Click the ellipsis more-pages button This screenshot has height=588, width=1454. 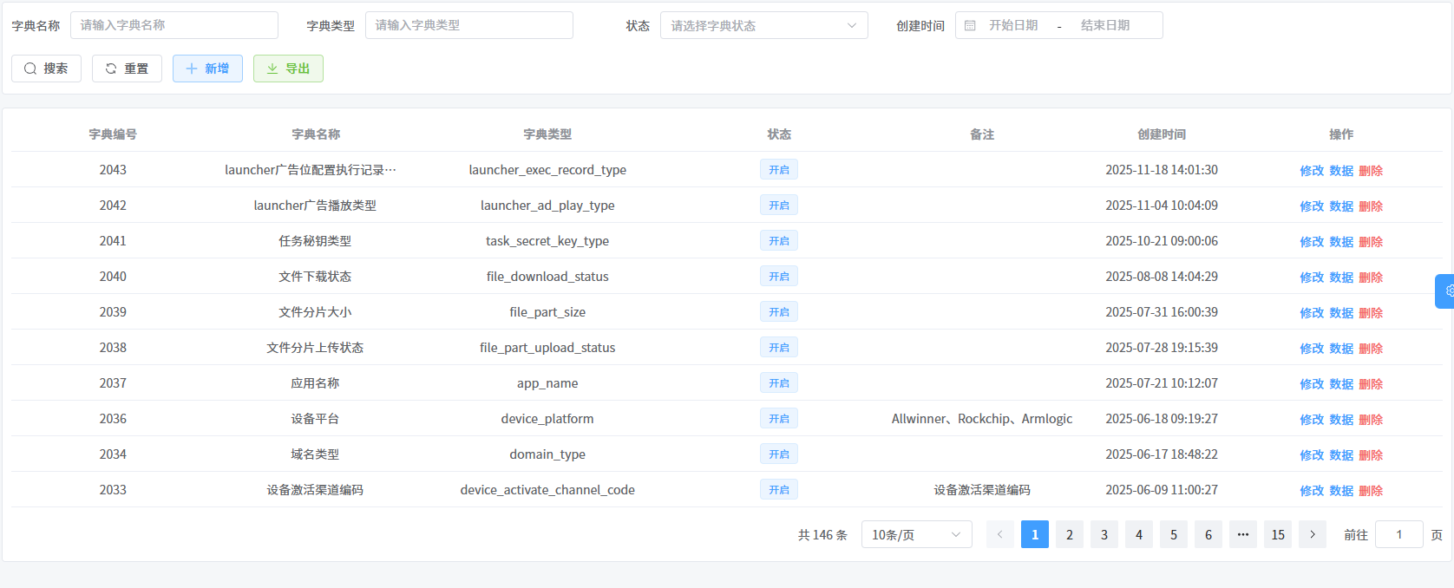coord(1243,534)
